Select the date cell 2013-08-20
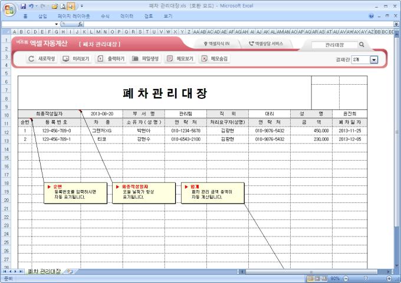The height and width of the screenshot is (283, 401). tap(102, 114)
